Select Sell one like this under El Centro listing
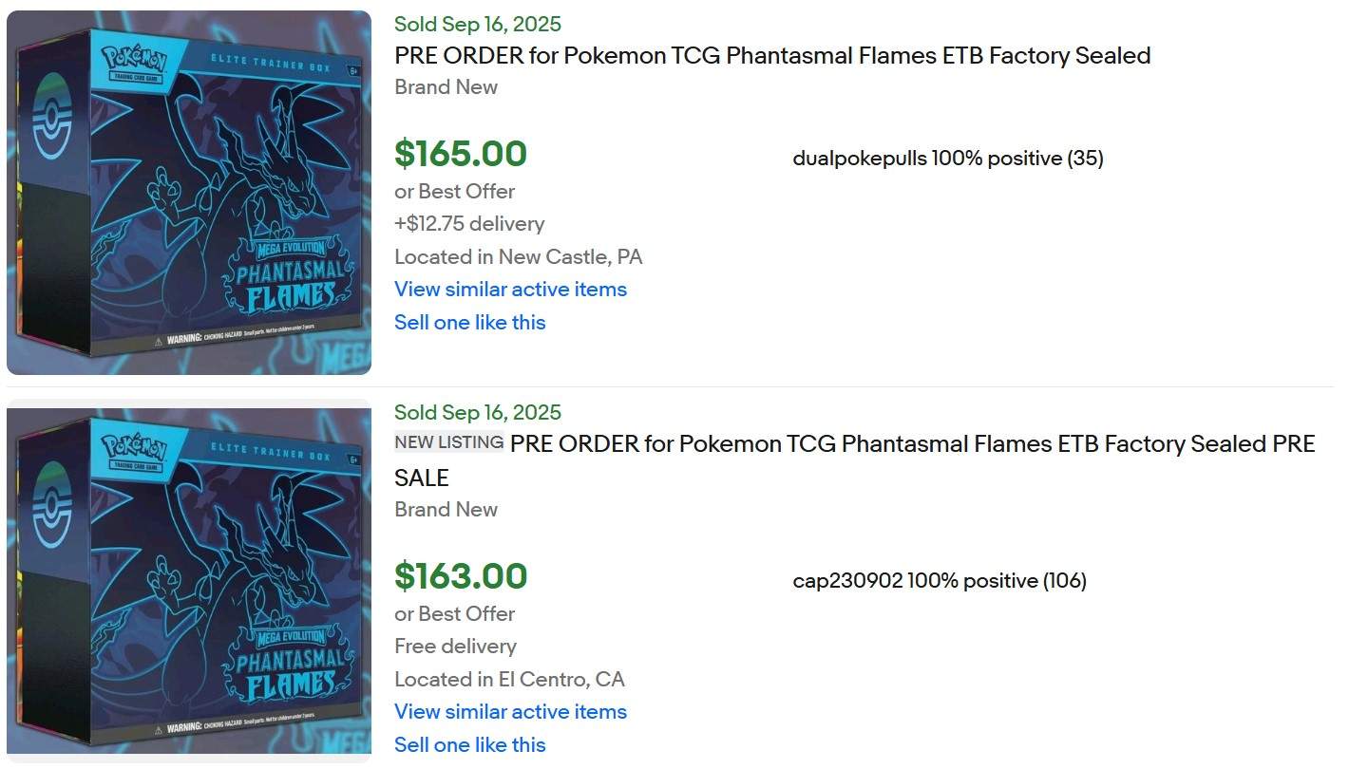This screenshot has width=1368, height=769. pyautogui.click(x=469, y=744)
